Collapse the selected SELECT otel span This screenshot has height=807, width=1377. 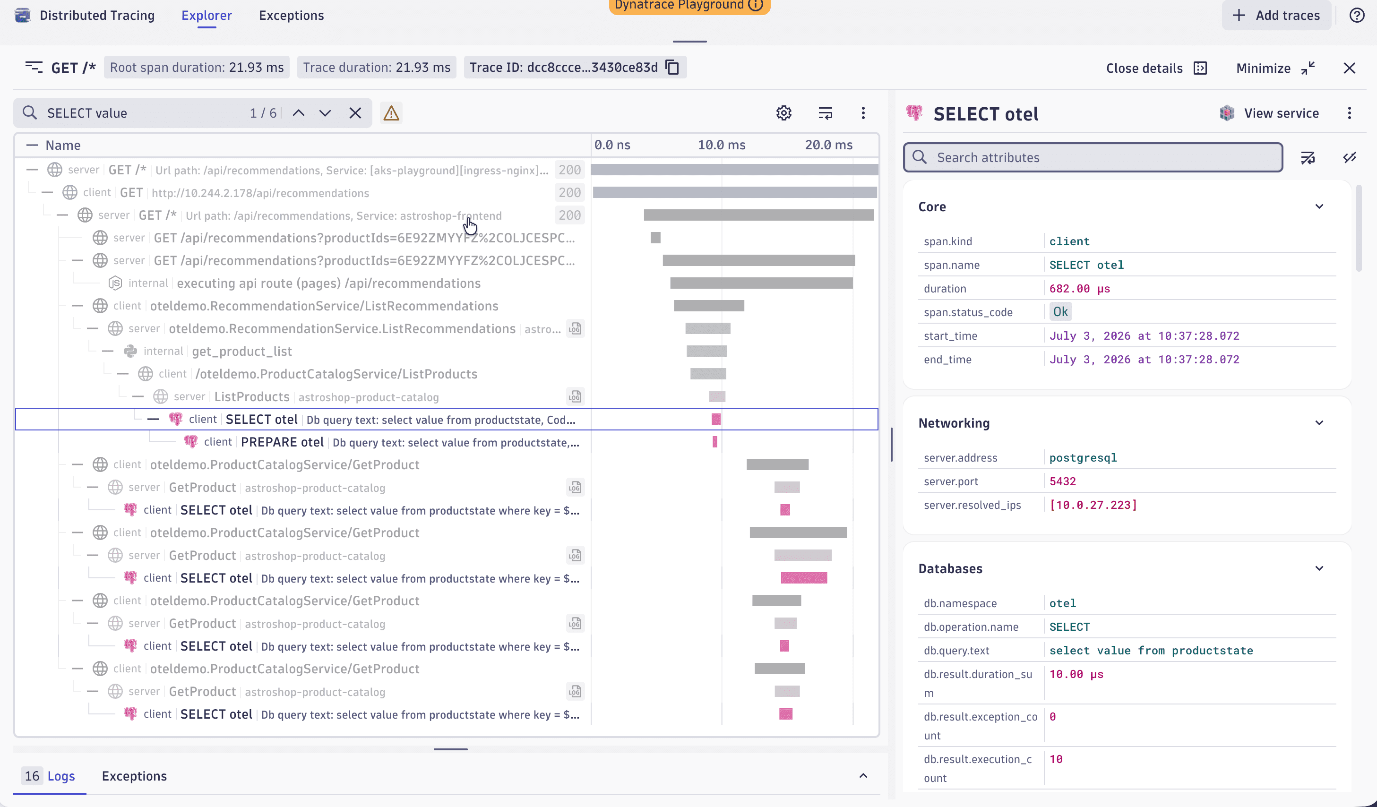pos(153,419)
